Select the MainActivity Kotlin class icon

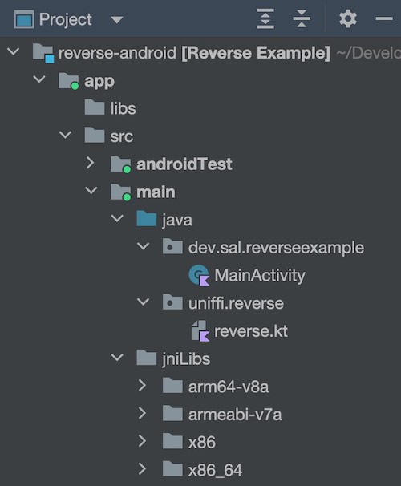(x=199, y=275)
